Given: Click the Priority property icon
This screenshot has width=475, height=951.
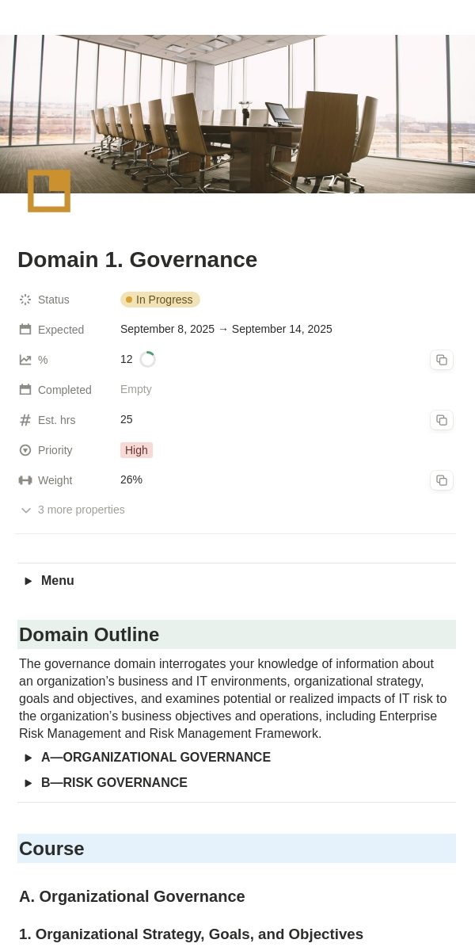Looking at the screenshot, I should [x=25, y=450].
